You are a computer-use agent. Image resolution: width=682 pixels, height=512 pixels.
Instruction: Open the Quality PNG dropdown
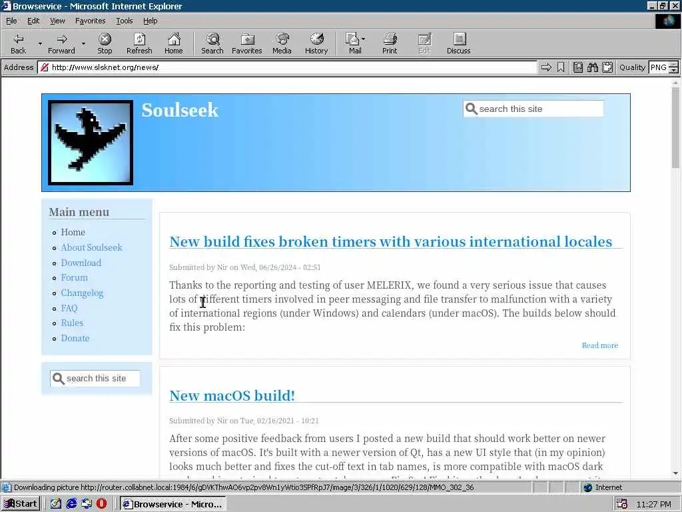(x=673, y=67)
